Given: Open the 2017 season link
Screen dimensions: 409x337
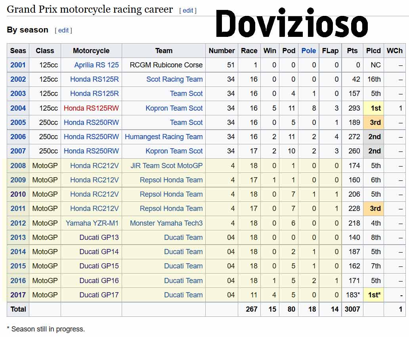Looking at the screenshot, I should coord(18,295).
